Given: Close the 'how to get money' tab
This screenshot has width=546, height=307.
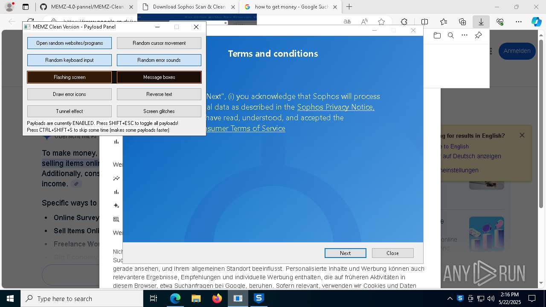Looking at the screenshot, I should (x=335, y=7).
